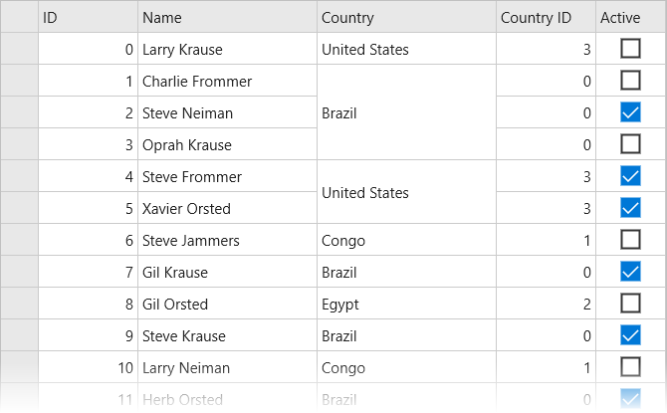Toggle Active checkbox for Gil Orsted
Screen dimensions: 667x413
630,304
